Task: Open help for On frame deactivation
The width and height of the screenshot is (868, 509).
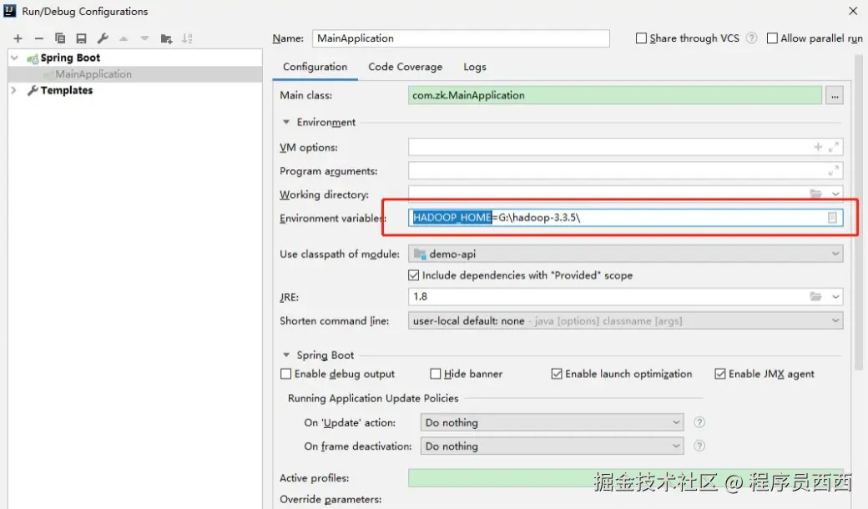Action: point(699,446)
